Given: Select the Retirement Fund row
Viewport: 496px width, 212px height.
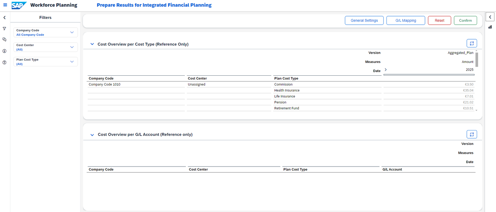Looking at the screenshot, I should click(327, 108).
